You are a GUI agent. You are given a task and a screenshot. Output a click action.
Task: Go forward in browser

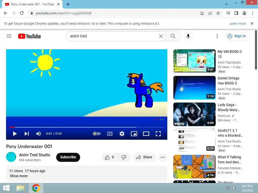click(14, 13)
